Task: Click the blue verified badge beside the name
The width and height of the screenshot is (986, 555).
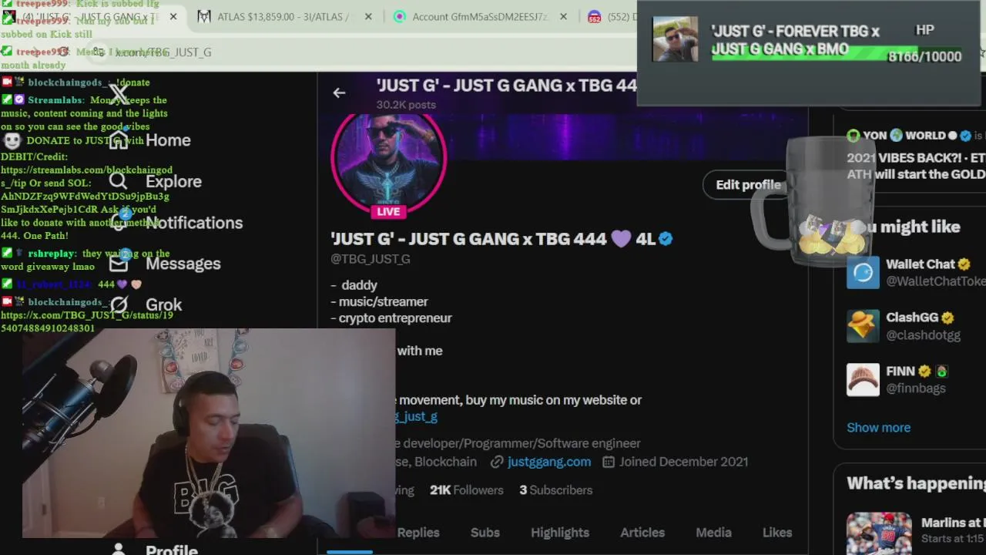Action: click(666, 239)
